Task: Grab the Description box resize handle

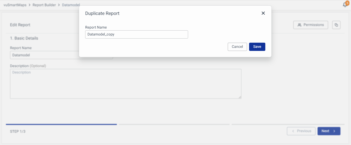Action: [x=240, y=97]
